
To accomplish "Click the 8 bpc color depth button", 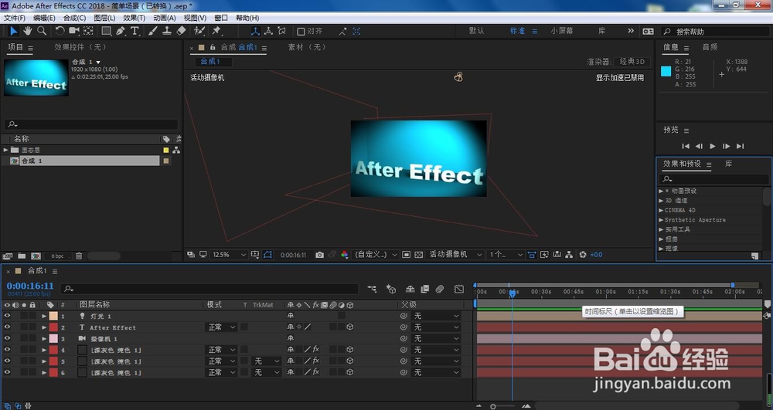I will tap(58, 256).
